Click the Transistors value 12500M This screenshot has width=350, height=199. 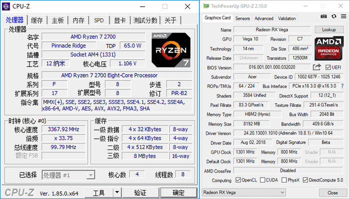[300, 58]
